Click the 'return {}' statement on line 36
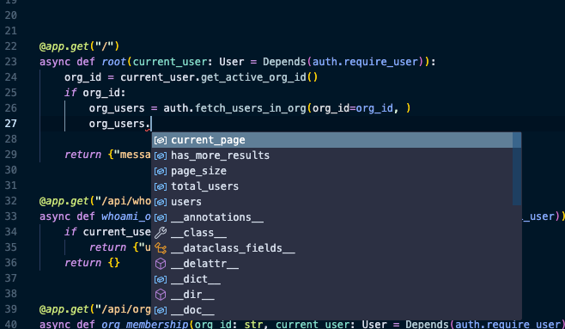Image resolution: width=565 pixels, height=329 pixels. point(92,263)
